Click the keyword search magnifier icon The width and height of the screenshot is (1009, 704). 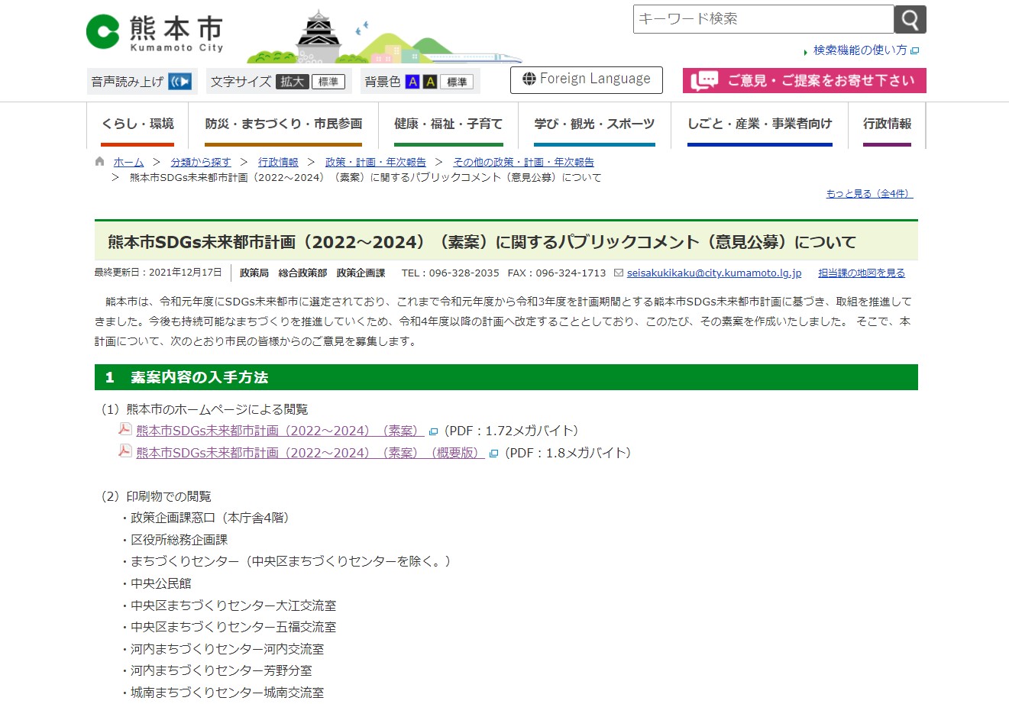click(910, 19)
